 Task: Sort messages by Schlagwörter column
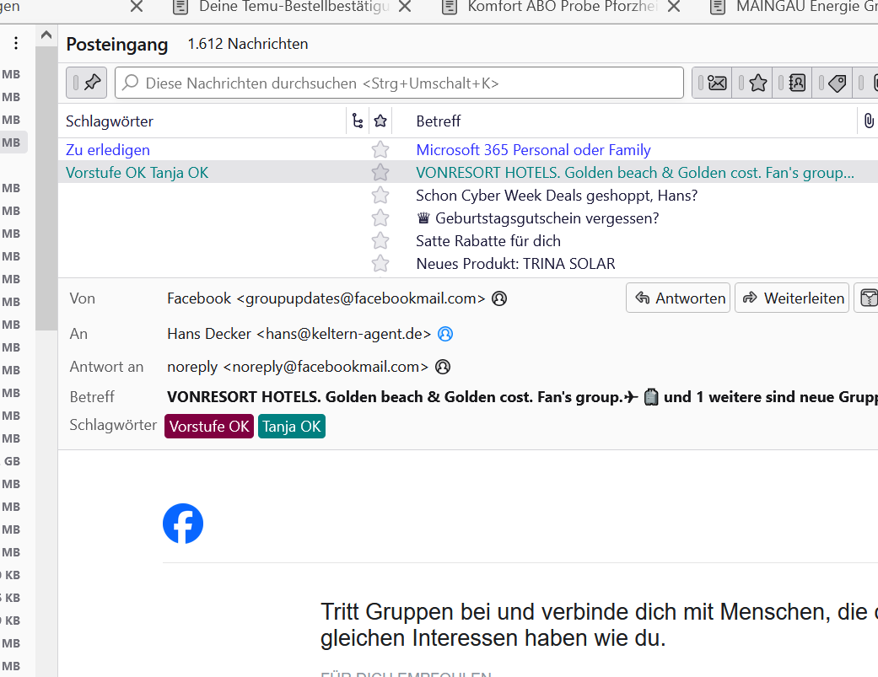point(110,121)
